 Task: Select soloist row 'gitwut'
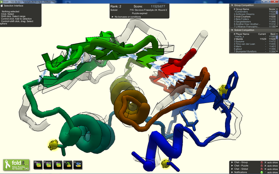tap(255, 49)
